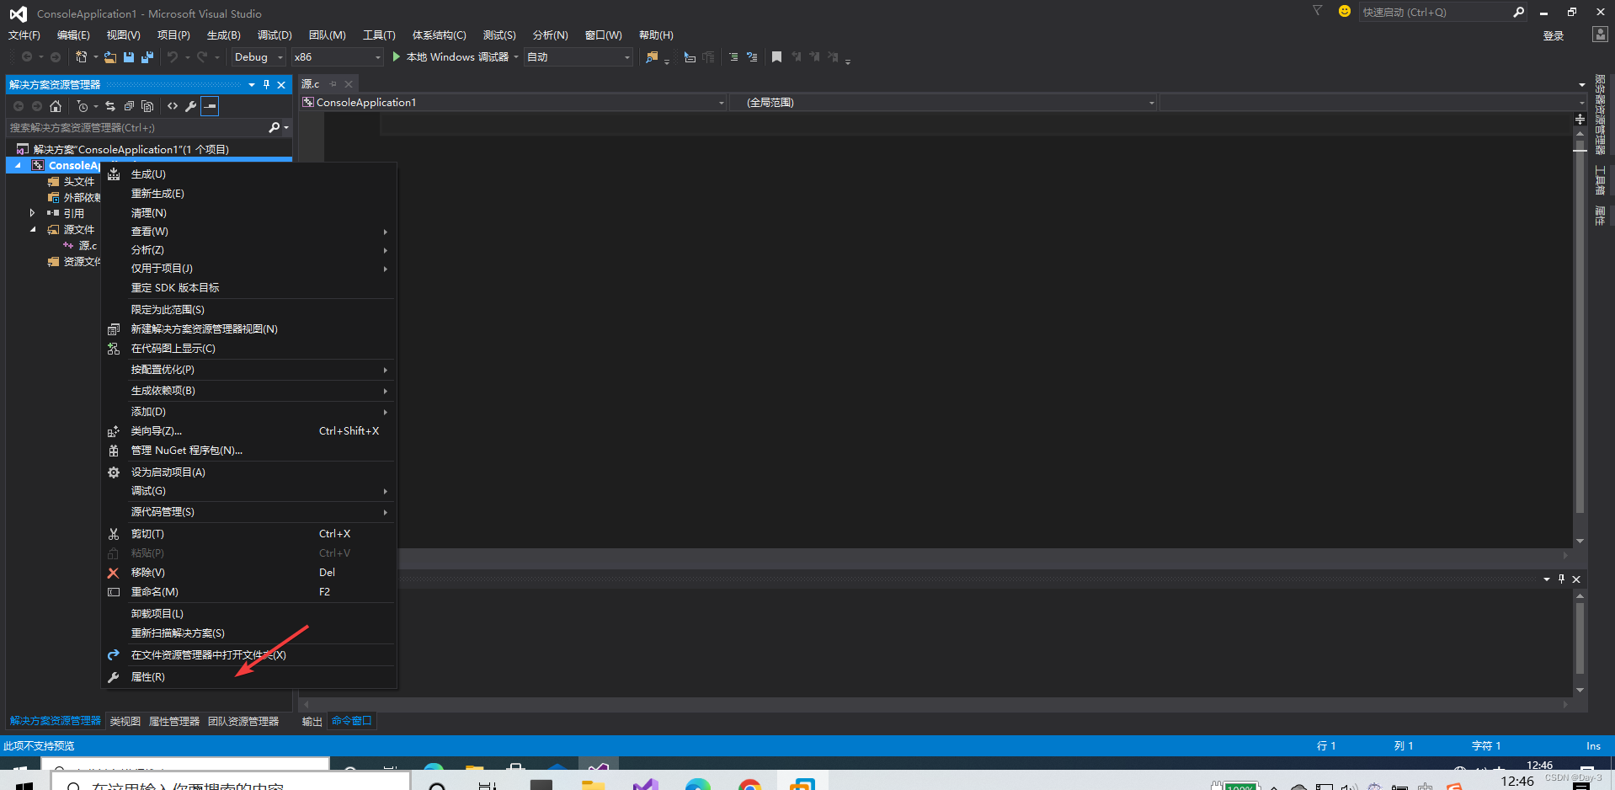Open the debugger target dropdown arrow
This screenshot has height=790, width=1615.
(x=515, y=57)
